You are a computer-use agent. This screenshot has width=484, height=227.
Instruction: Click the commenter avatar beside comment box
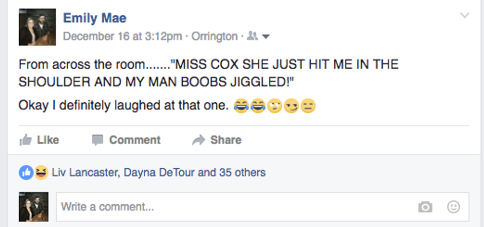[34, 207]
